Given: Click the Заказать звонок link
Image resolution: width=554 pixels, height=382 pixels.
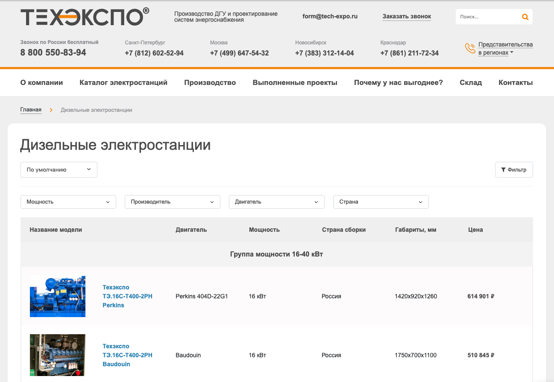Looking at the screenshot, I should click(407, 17).
